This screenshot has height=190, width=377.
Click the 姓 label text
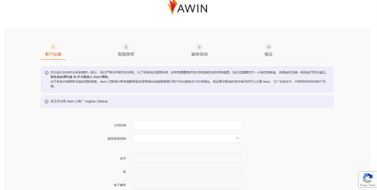coord(125,172)
